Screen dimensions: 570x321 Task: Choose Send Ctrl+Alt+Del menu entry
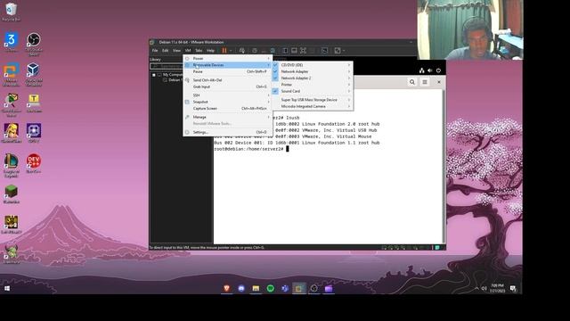click(228, 80)
